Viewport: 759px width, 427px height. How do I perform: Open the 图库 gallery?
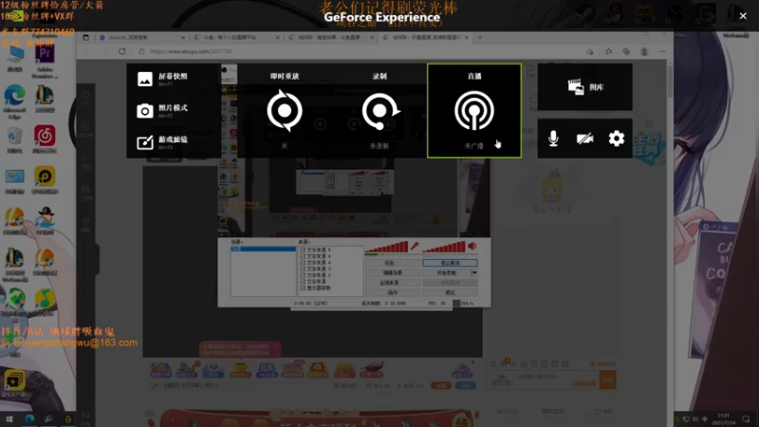584,87
